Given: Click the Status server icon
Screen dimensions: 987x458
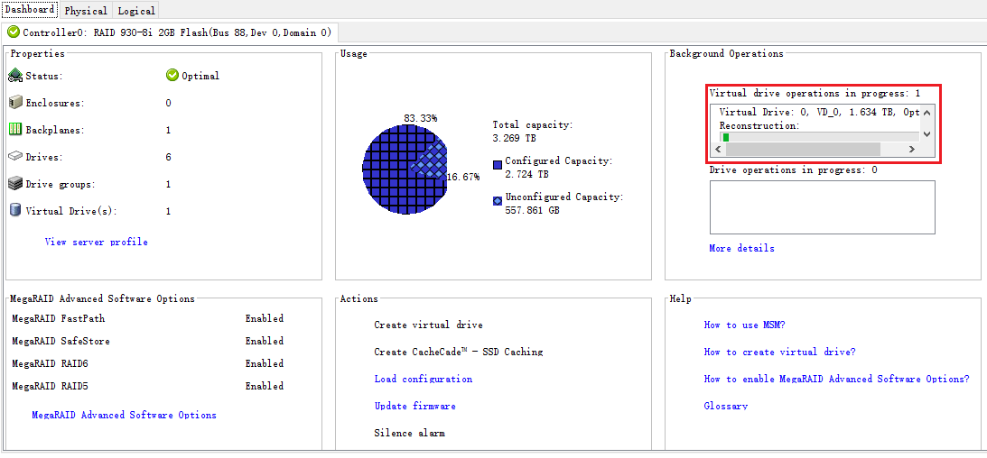Looking at the screenshot, I should tap(15, 76).
